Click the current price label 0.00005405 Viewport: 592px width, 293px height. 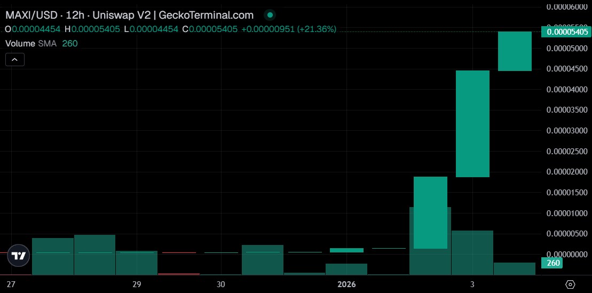point(567,31)
